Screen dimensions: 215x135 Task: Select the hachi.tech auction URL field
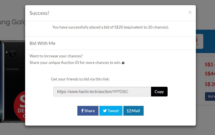[x=102, y=92]
